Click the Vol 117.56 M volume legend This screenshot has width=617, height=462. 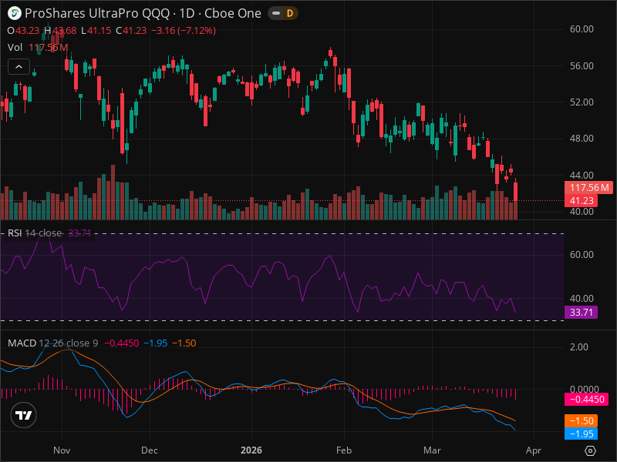point(38,48)
